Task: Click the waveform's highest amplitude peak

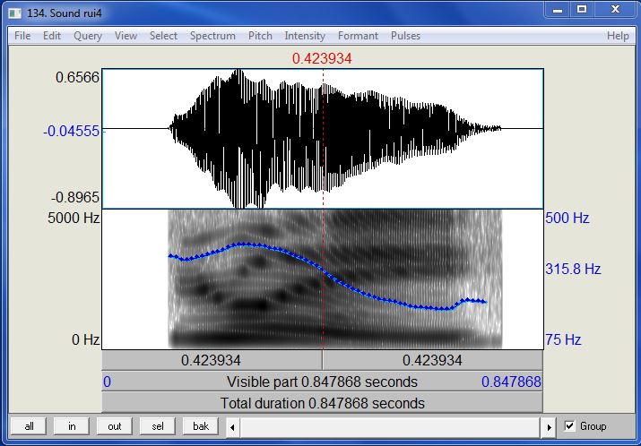Action: (237, 73)
